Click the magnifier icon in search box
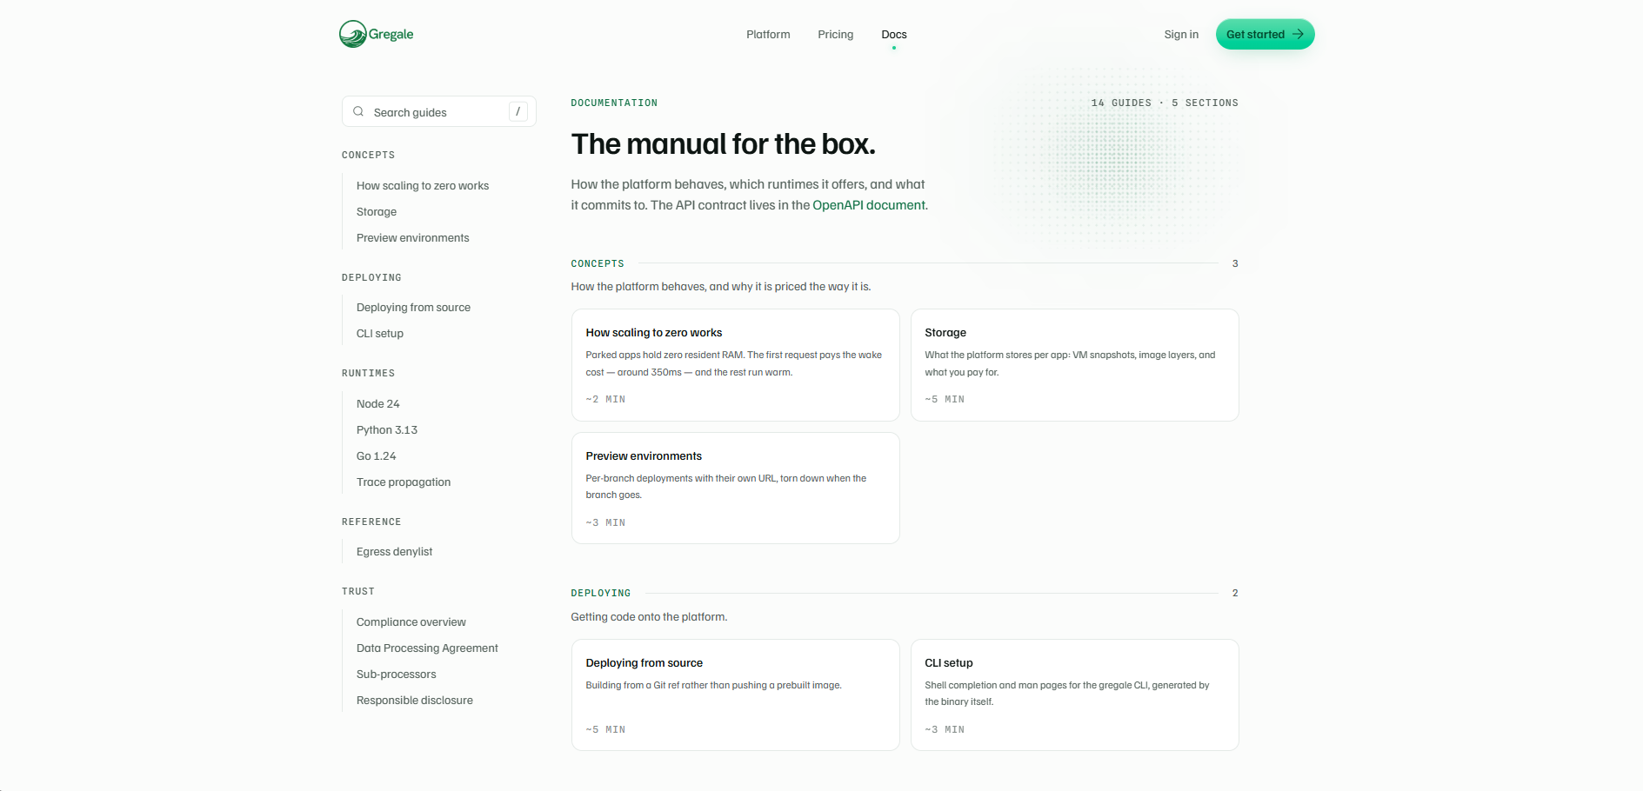 tap(358, 111)
